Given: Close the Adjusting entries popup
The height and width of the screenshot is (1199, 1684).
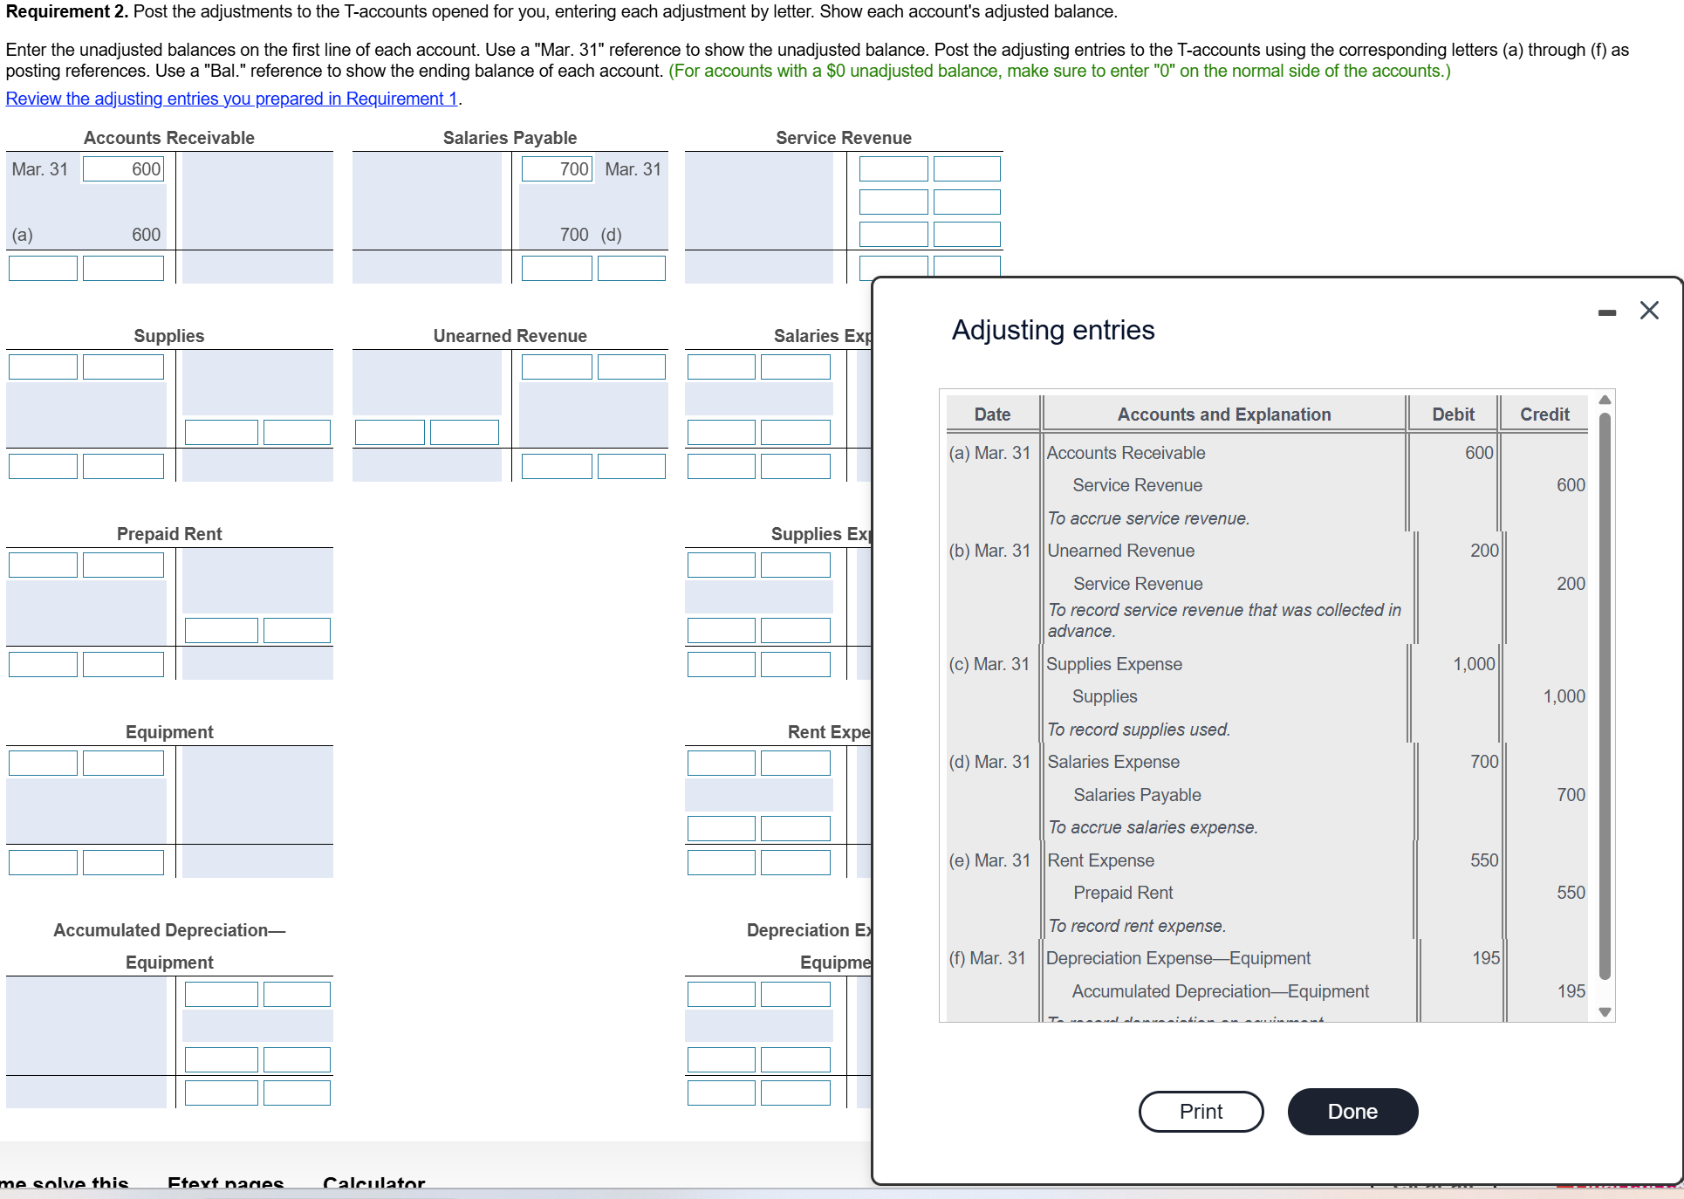Looking at the screenshot, I should coord(1650,311).
